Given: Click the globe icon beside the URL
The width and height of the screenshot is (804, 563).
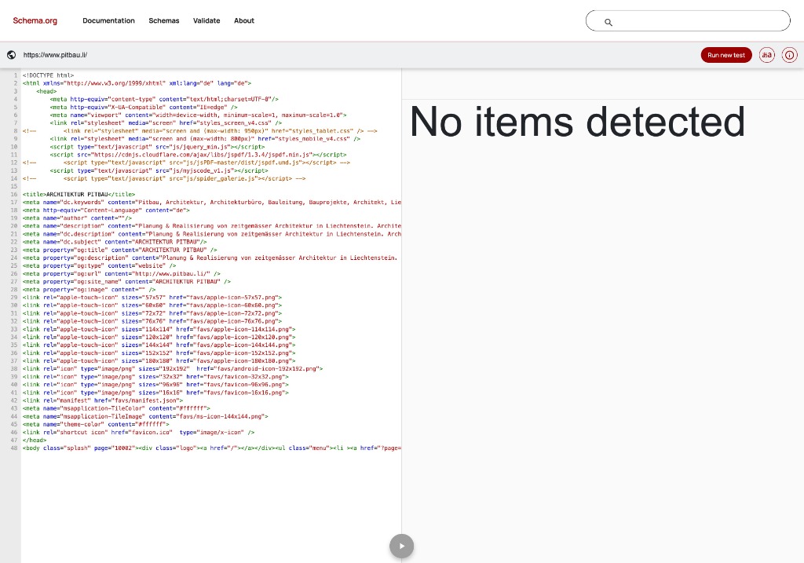Looking at the screenshot, I should pos(11,55).
